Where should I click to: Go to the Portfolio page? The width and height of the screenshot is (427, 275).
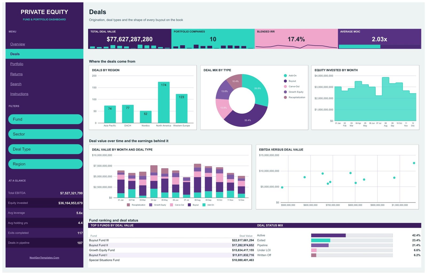[x=17, y=64]
